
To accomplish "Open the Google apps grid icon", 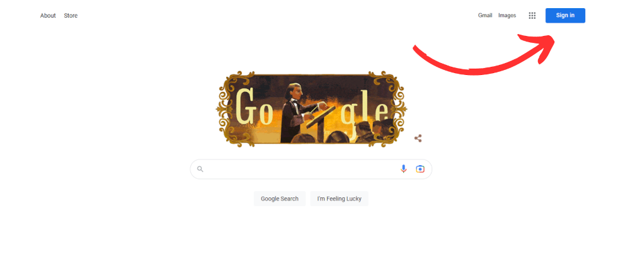I will point(532,16).
